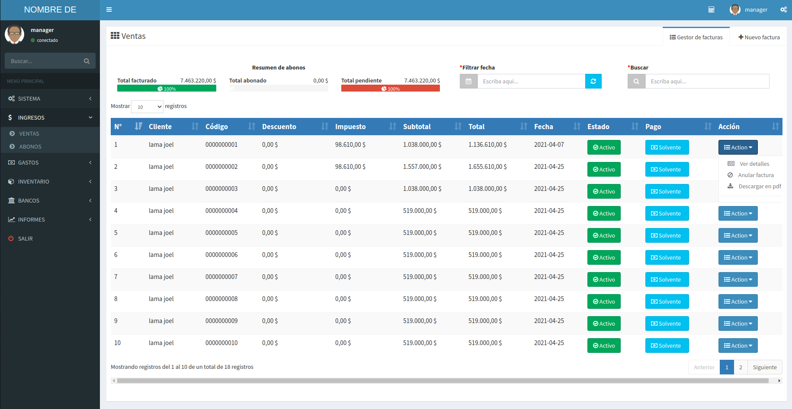
Task: Toggle Activo status for invoice 0000000004
Action: (604, 213)
